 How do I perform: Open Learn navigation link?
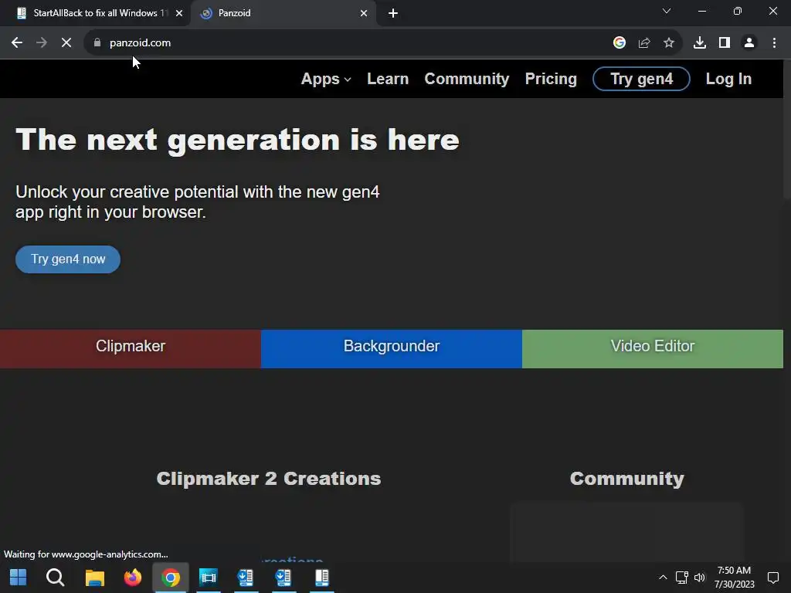[x=388, y=80]
